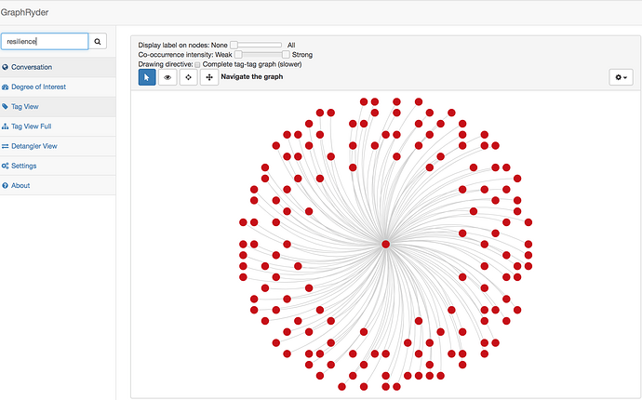
Task: Click the 'Complete tag-tag graph (slower)' label
Action: pyautogui.click(x=252, y=64)
